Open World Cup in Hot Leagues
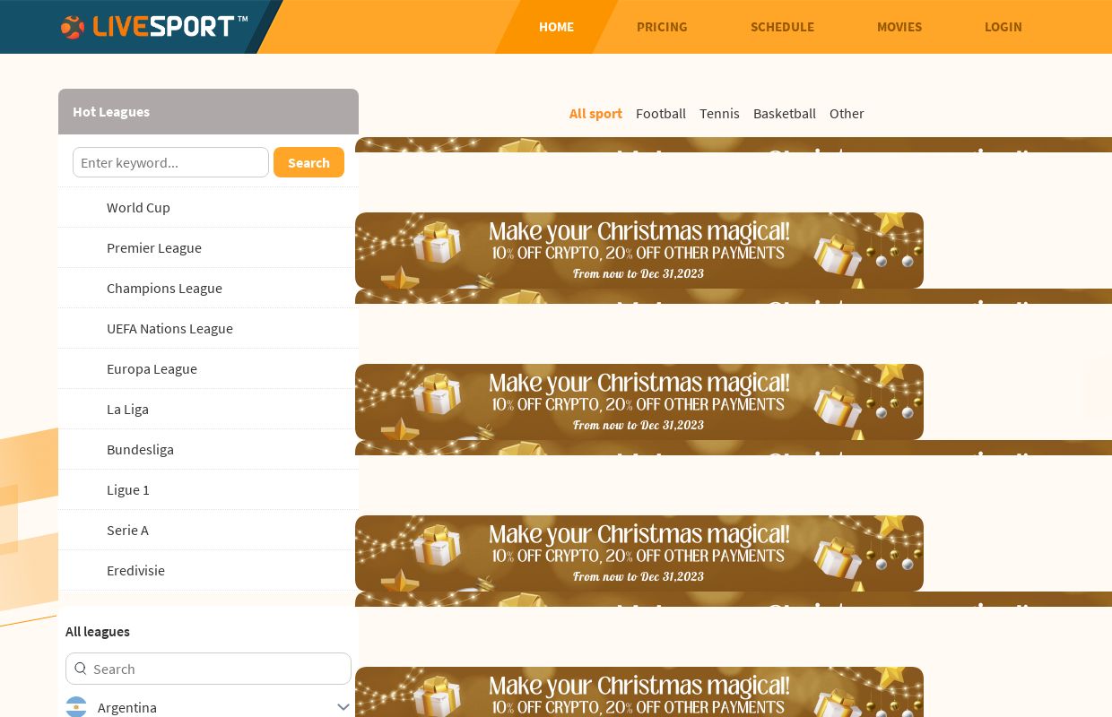Image resolution: width=1112 pixels, height=717 pixels. (x=138, y=207)
